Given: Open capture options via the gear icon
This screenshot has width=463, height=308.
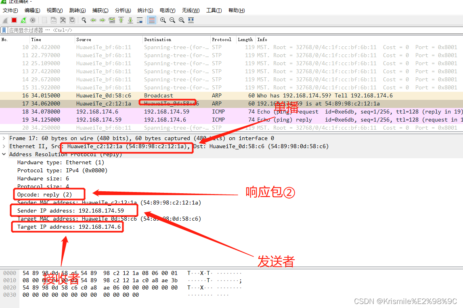Looking at the screenshot, I should point(32,20).
